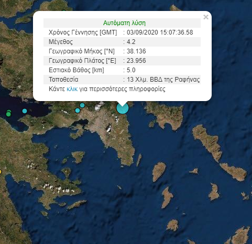
Task: Select the green marker partly hidden above the popup
Action: click(x=64, y=11)
